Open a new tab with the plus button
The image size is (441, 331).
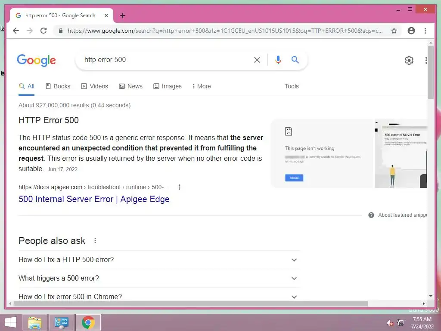123,16
